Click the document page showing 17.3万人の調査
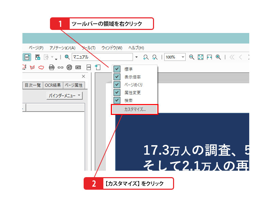 pos(182,142)
